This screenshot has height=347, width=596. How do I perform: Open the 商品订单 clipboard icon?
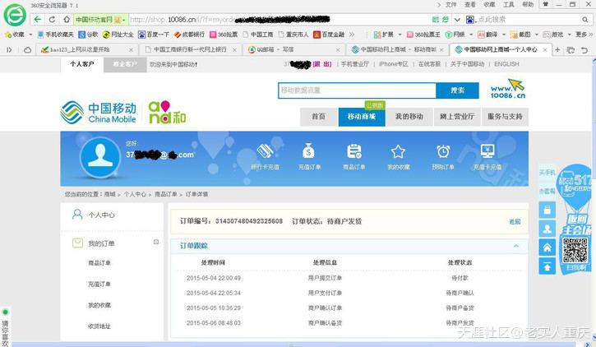(353, 151)
